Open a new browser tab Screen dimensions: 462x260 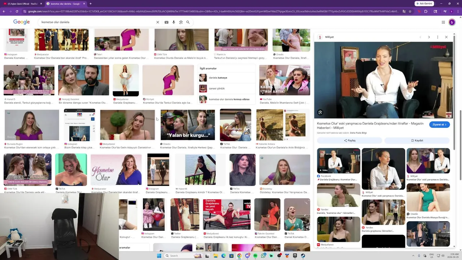(x=90, y=4)
